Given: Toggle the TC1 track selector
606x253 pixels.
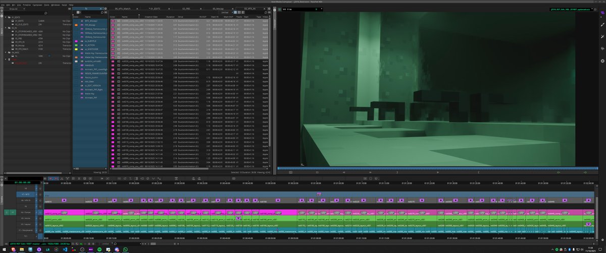Looking at the screenshot, I should pyautogui.click(x=26, y=236).
